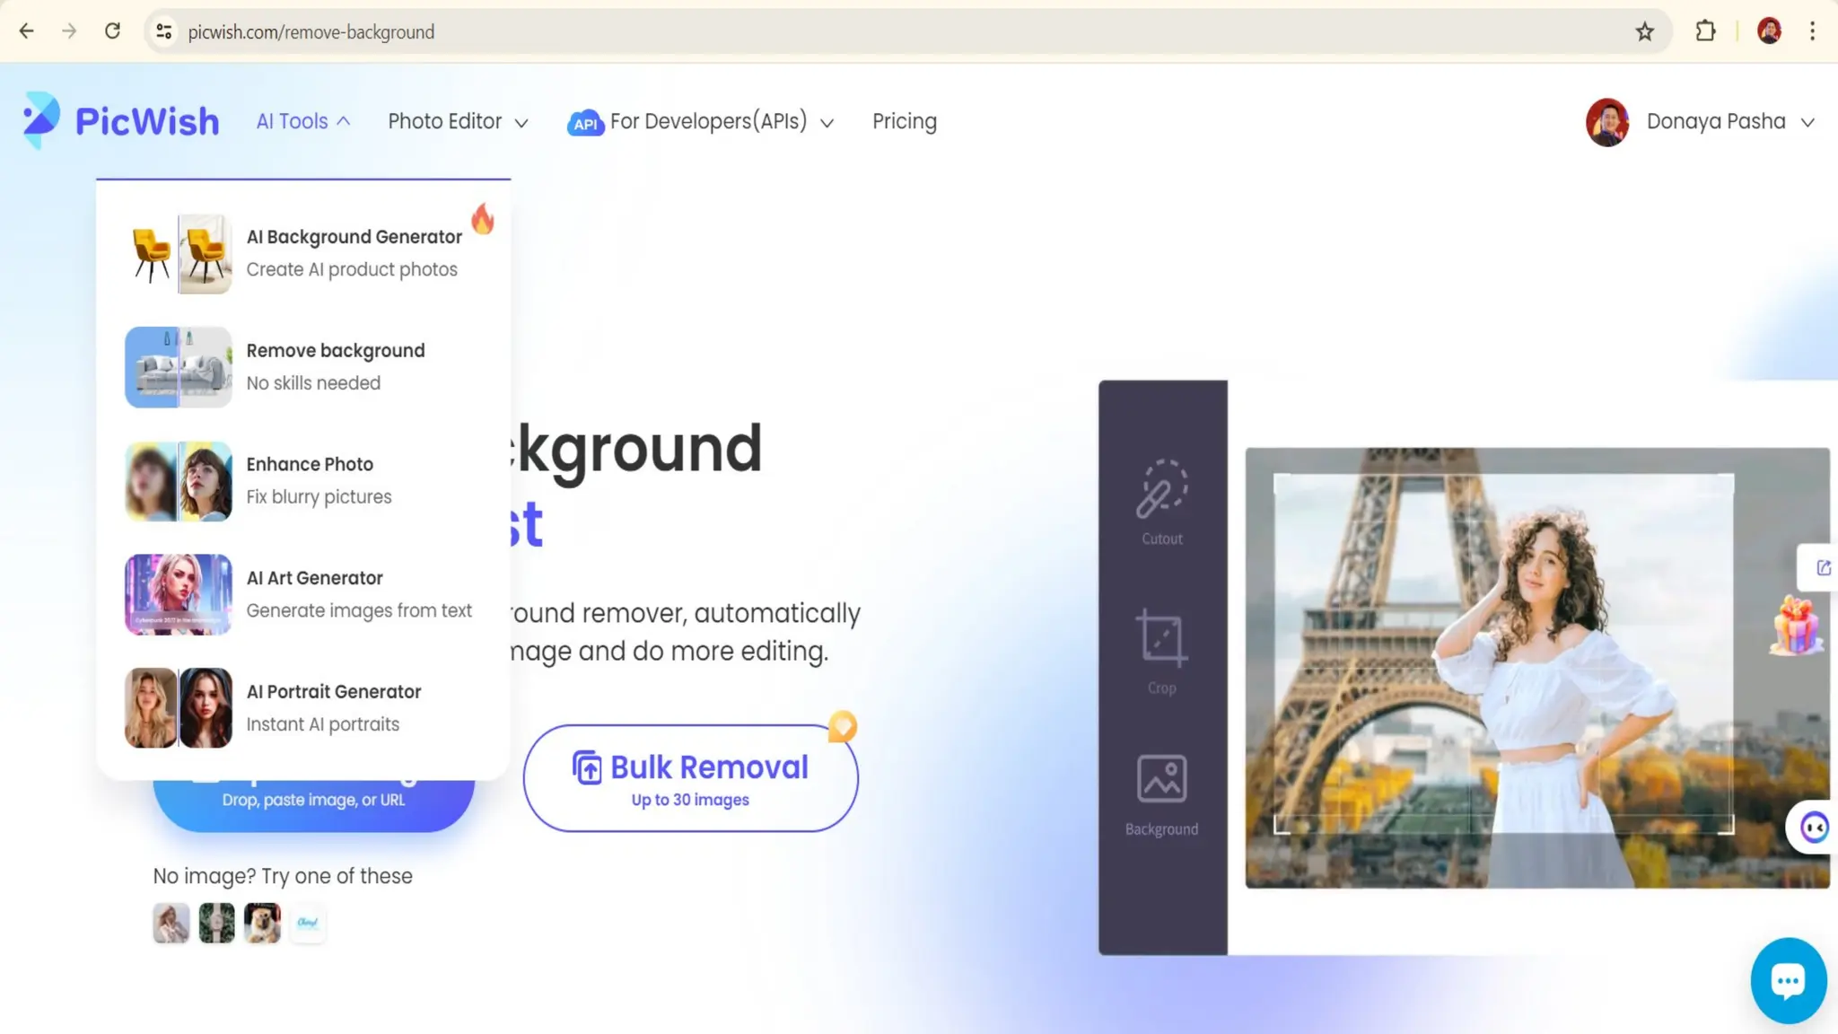Choose AI Background Generator menu item

(x=354, y=237)
